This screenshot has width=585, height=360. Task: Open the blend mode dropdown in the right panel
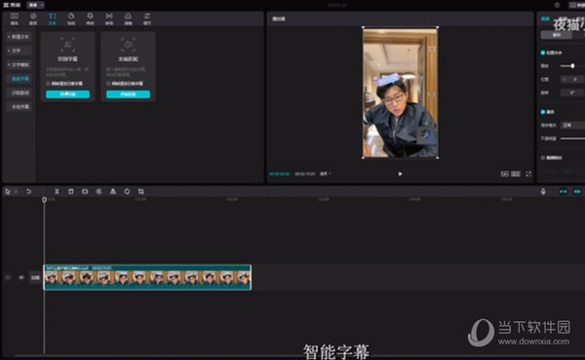(x=572, y=126)
